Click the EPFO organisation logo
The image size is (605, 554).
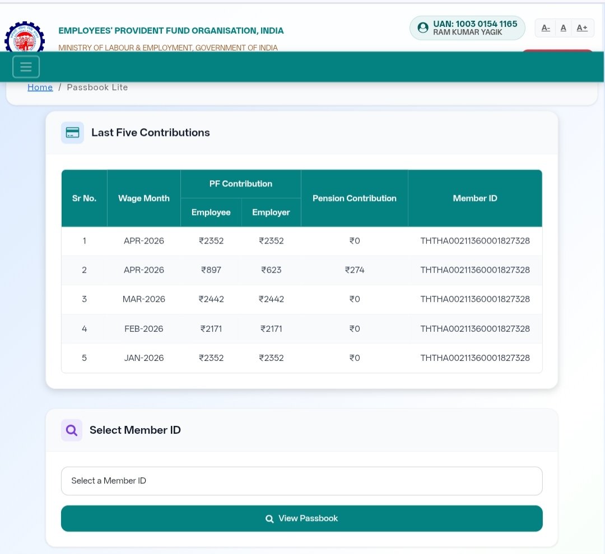[25, 36]
